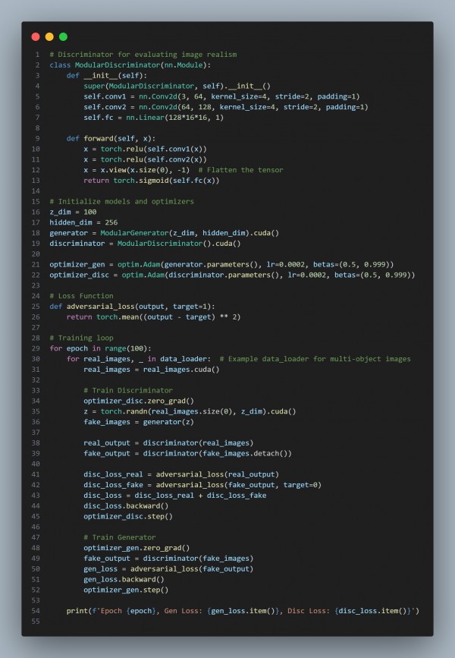
Task: Click line number 46 in gutter
Action: (x=36, y=527)
